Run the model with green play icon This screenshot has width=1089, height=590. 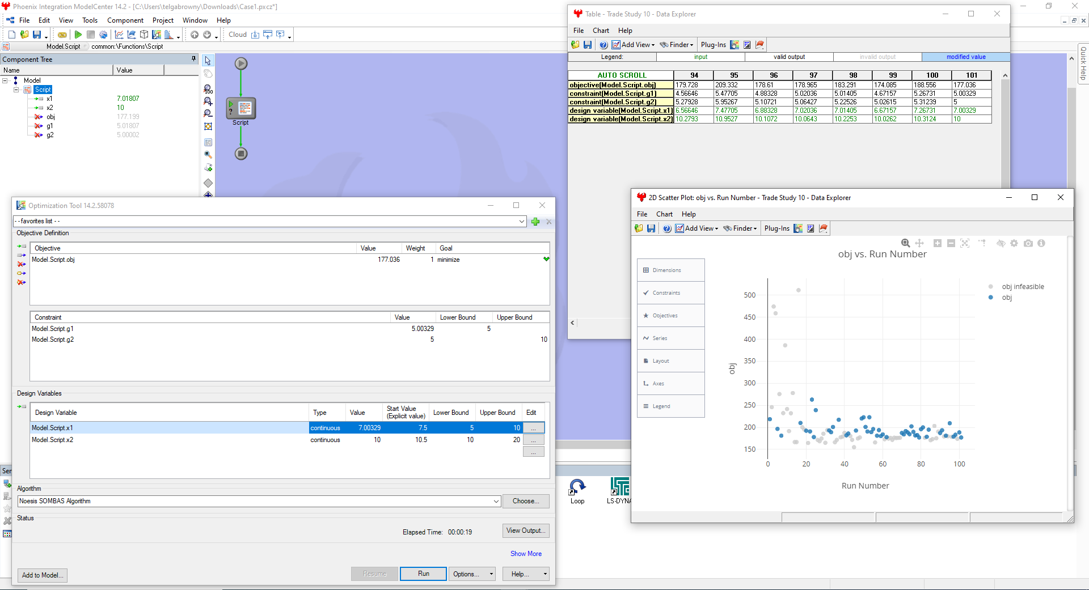tap(78, 35)
